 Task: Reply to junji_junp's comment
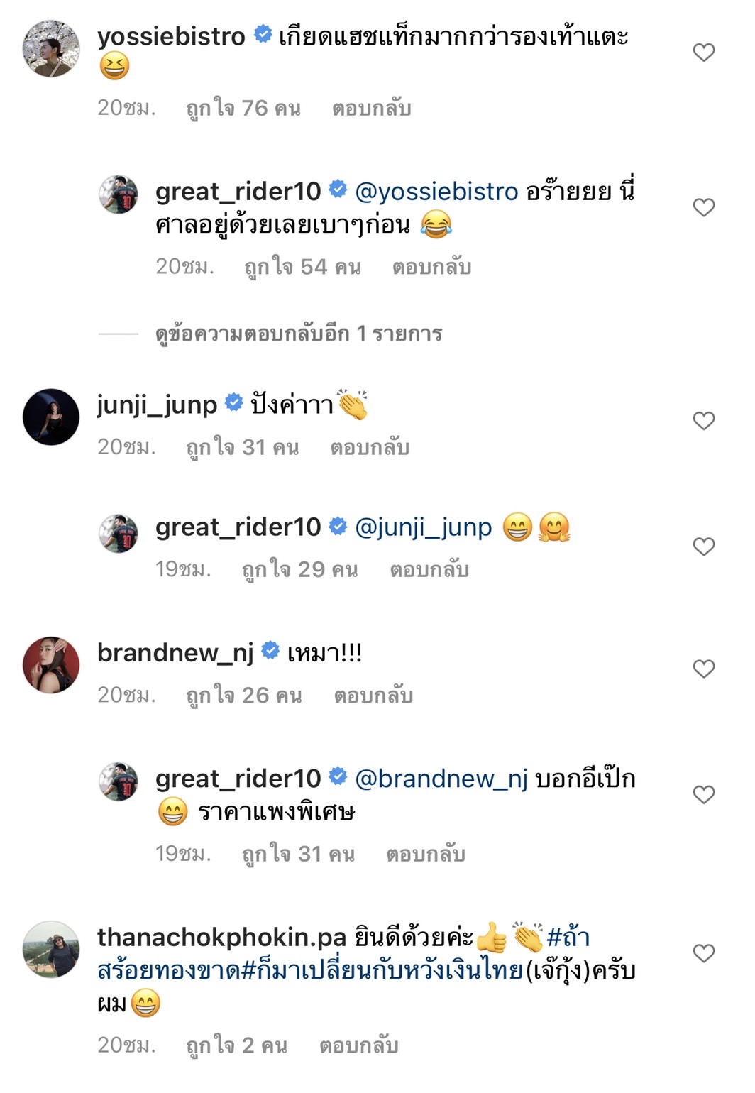[370, 448]
